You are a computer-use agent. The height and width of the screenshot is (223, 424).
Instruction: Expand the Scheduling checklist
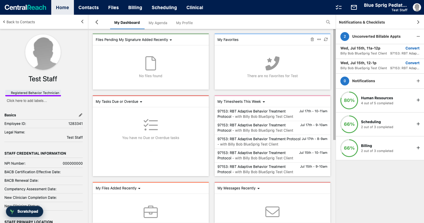click(x=418, y=124)
